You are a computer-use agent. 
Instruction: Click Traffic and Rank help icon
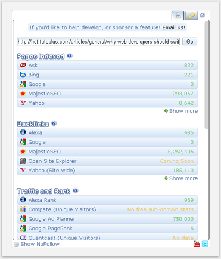[x=76, y=191]
